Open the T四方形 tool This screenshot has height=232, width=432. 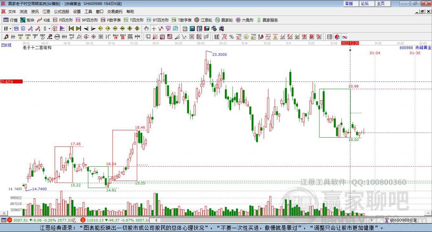coord(134,20)
